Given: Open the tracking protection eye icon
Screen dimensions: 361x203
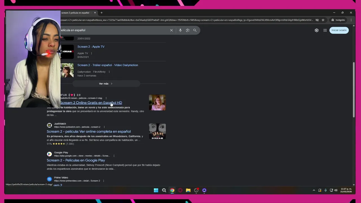Looking at the screenshot, I should click(317, 20).
